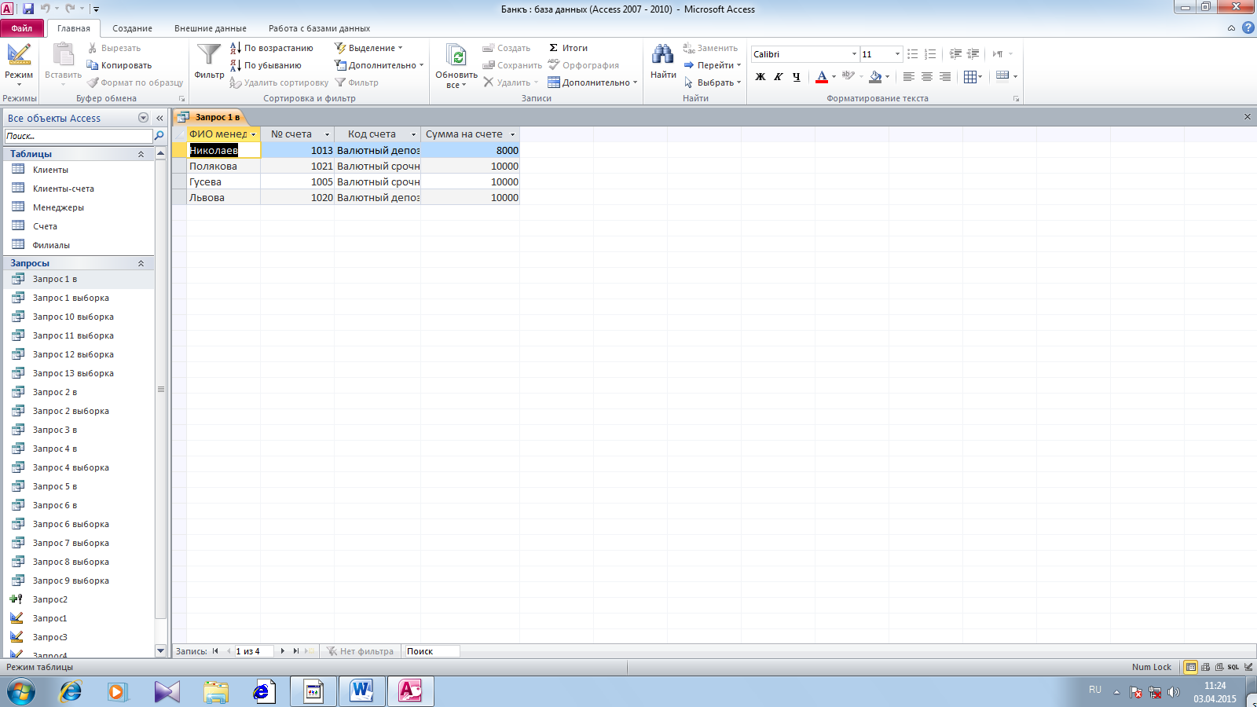Collapse the Запросы group
1257x707 pixels.
pyautogui.click(x=141, y=263)
